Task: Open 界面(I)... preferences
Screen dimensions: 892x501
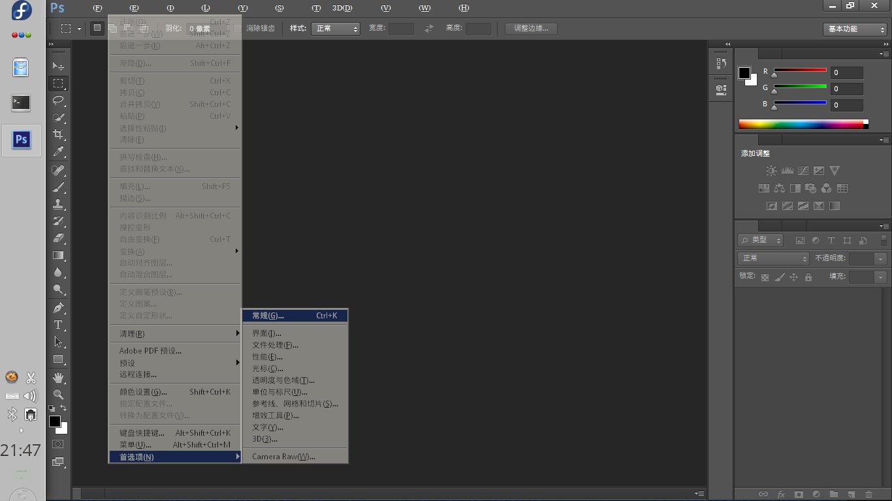Action: (295, 333)
